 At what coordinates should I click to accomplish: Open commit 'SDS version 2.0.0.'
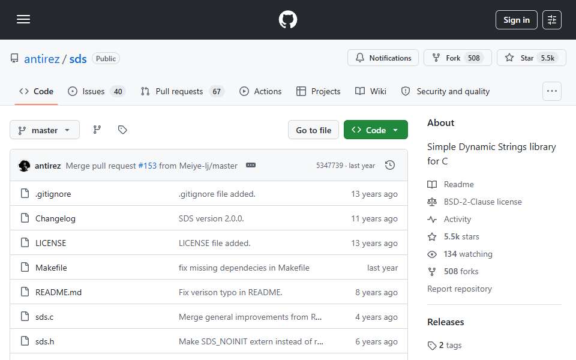[x=211, y=218]
